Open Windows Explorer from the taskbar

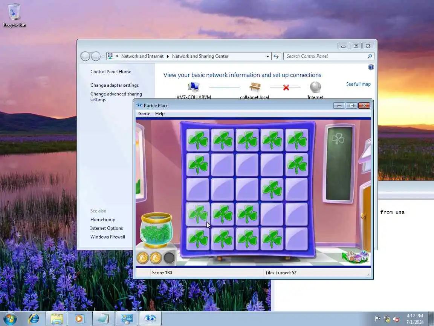[57, 318]
